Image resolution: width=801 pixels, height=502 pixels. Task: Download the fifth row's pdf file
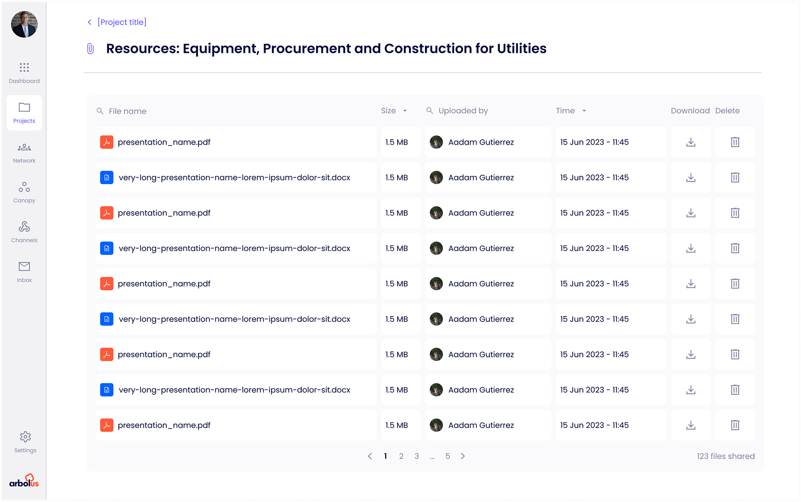pyautogui.click(x=691, y=284)
